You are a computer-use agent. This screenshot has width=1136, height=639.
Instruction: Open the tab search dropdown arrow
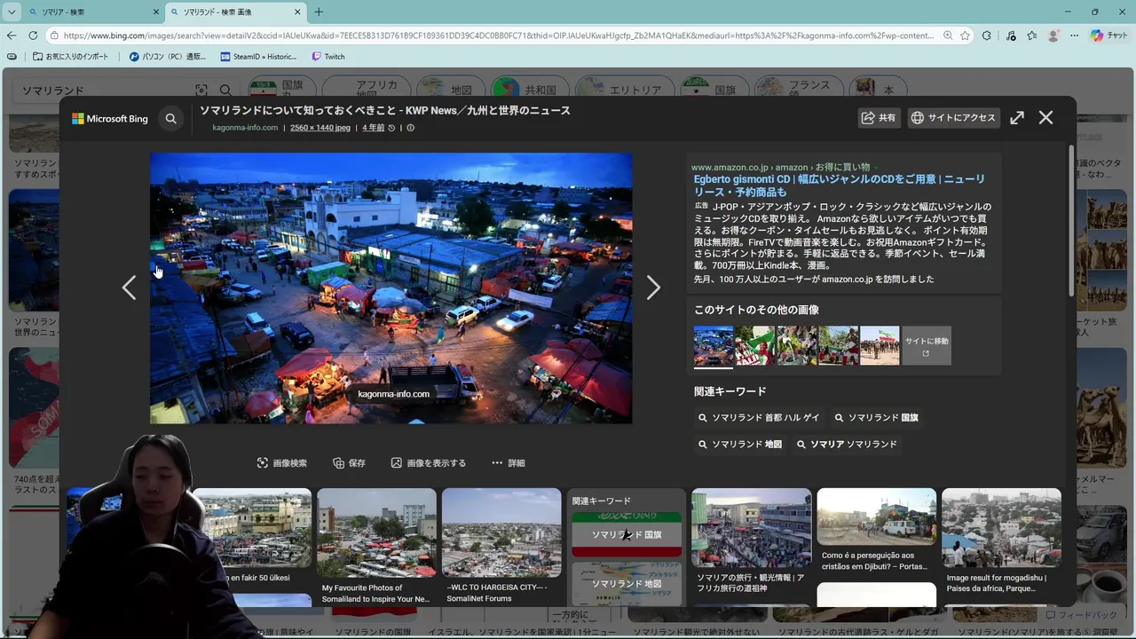(12, 12)
